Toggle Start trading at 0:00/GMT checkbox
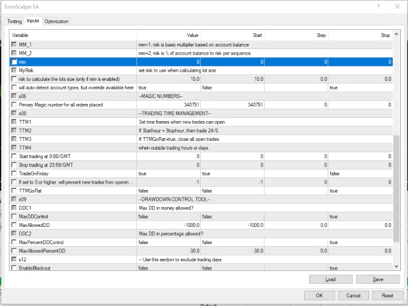 (14, 156)
